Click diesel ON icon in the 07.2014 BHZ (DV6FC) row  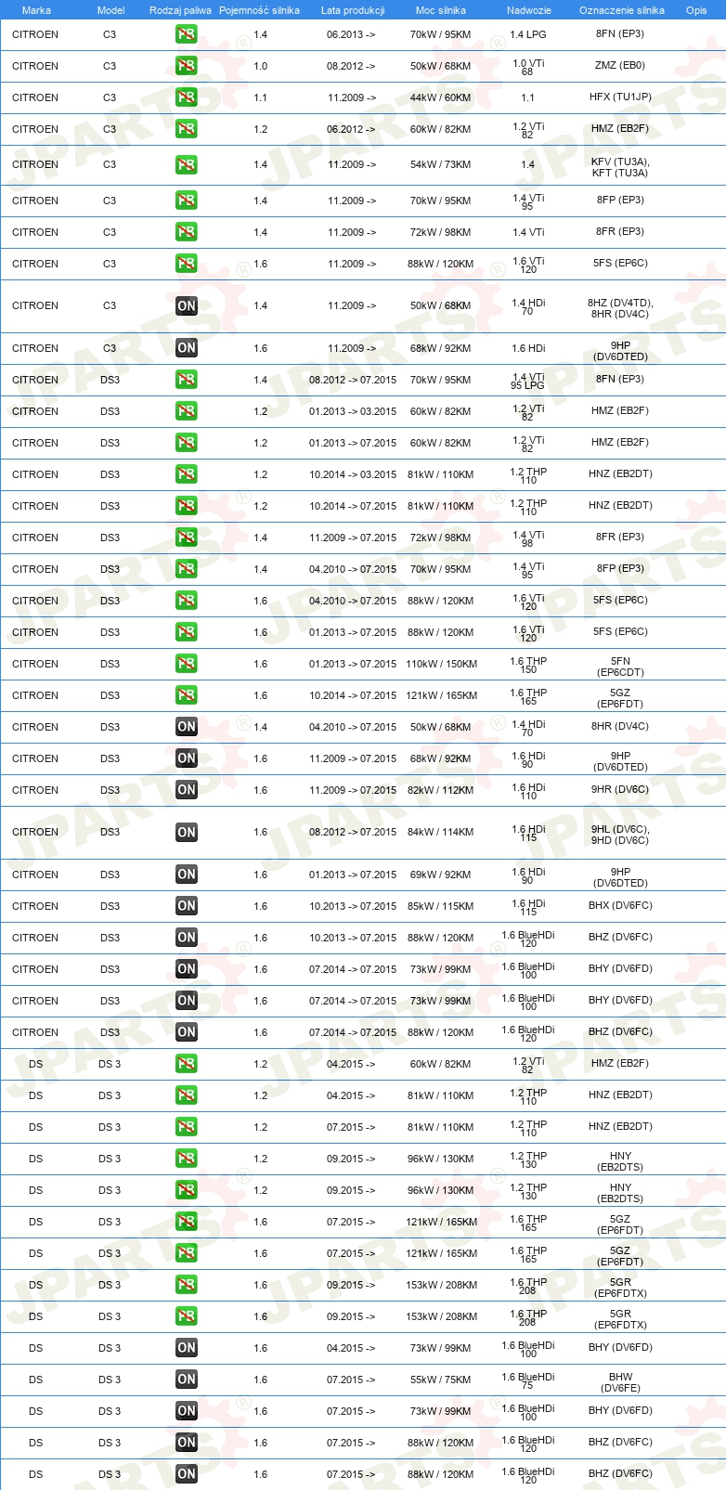coord(187,1032)
